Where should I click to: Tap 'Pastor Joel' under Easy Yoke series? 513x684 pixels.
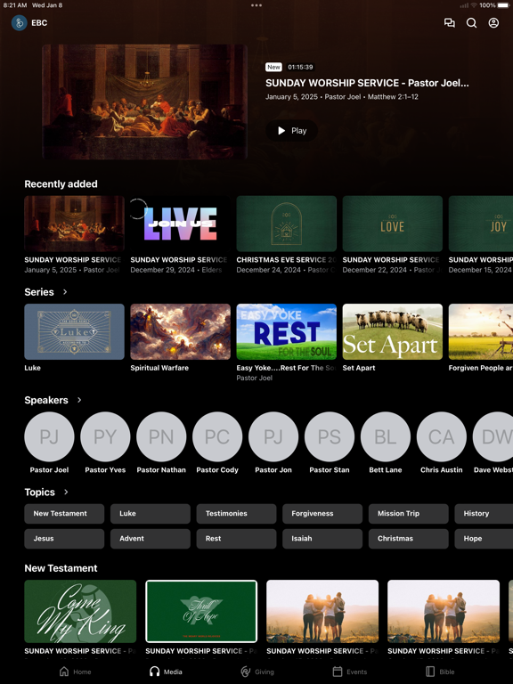point(255,378)
